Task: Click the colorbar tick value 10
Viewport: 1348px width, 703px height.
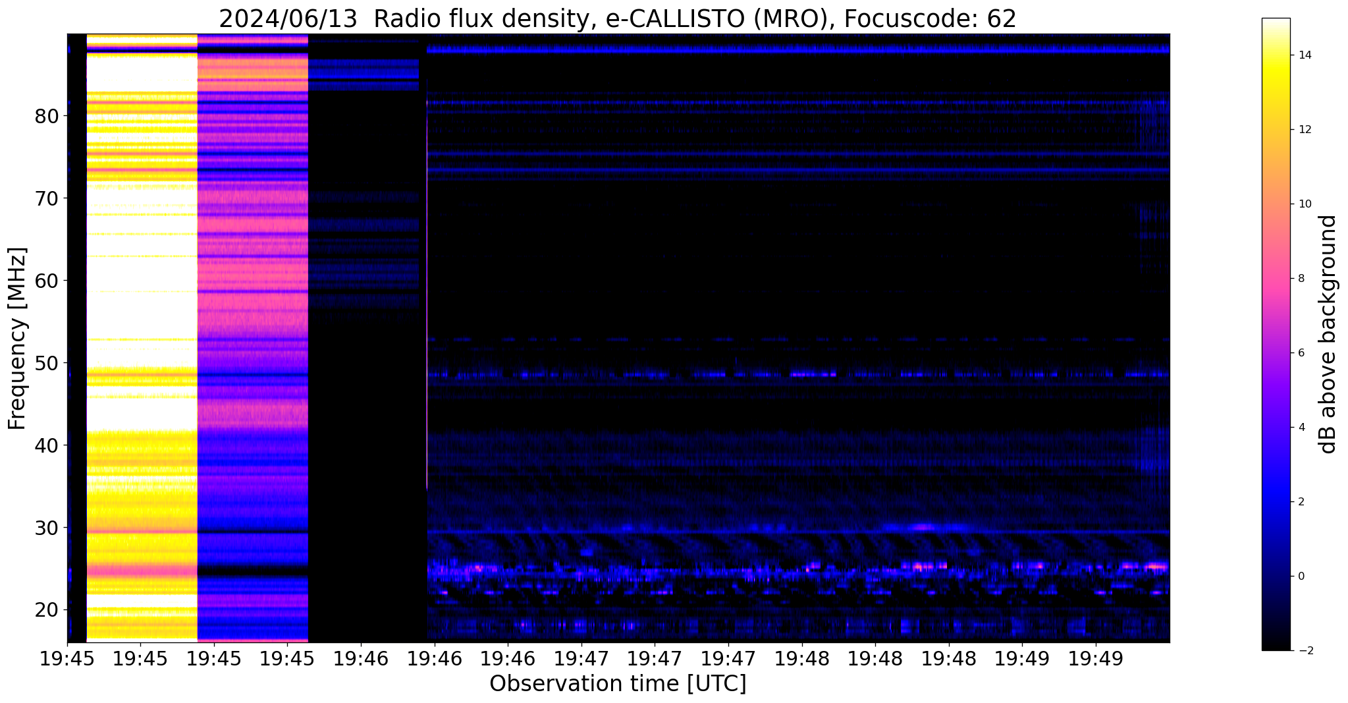Action: [x=1304, y=204]
